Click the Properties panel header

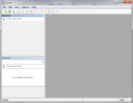coord(23,58)
